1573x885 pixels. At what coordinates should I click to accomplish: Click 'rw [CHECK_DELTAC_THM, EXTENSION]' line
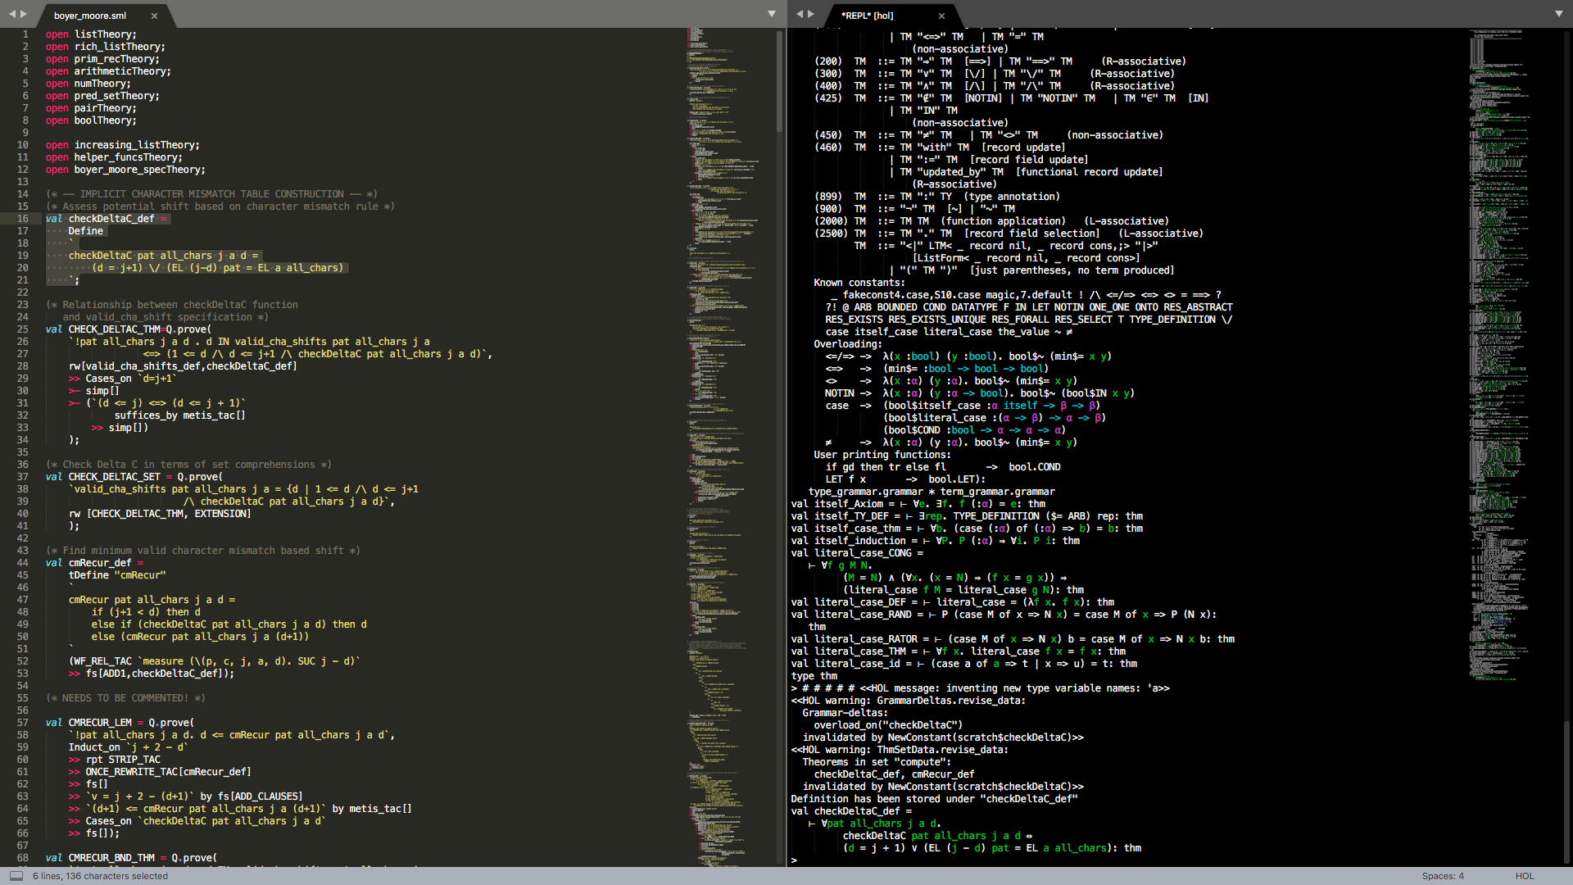[x=160, y=514]
